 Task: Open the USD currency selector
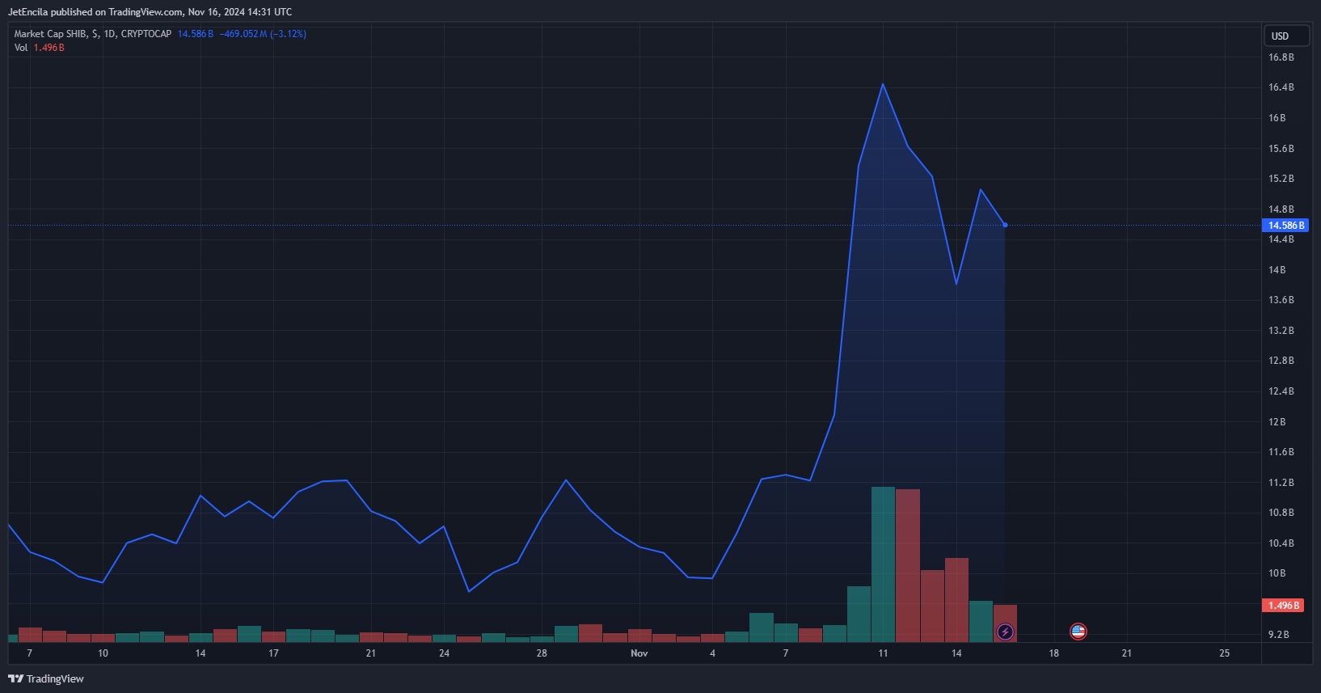[1285, 36]
